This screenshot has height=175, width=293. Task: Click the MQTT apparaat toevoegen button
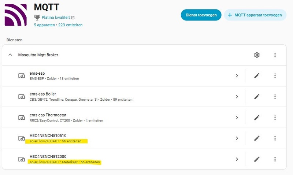pyautogui.click(x=255, y=15)
